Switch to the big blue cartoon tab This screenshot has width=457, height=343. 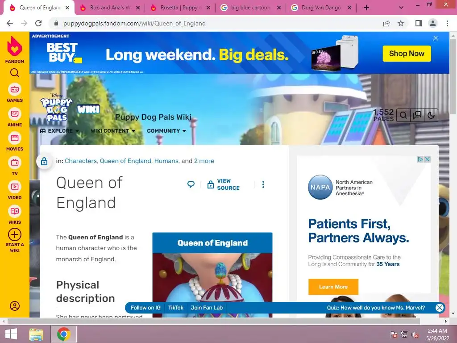click(x=251, y=8)
